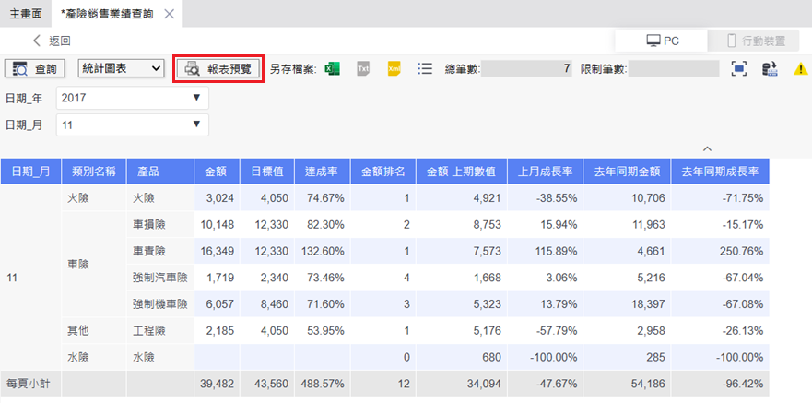This screenshot has width=812, height=403.
Task: Collapse the filter panel with the chevron
Action: pos(707,148)
